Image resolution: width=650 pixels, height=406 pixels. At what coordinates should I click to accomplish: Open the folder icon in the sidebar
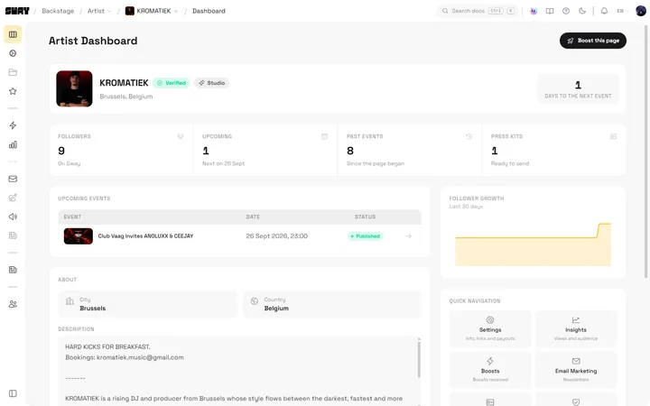13,72
